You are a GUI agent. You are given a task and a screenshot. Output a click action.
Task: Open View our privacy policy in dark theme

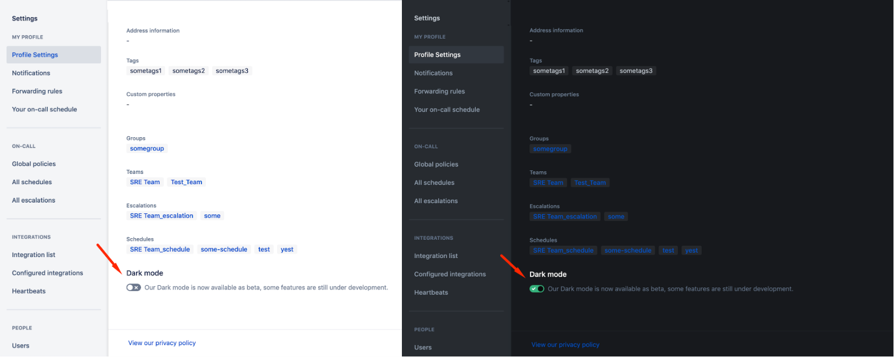[x=566, y=345]
